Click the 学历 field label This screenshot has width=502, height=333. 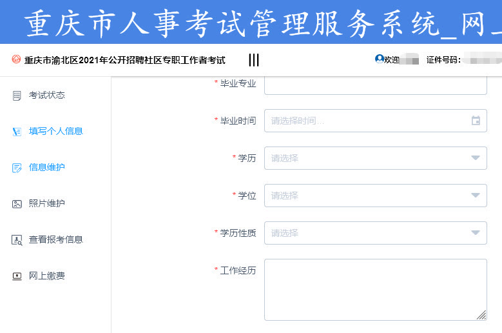[247, 158]
